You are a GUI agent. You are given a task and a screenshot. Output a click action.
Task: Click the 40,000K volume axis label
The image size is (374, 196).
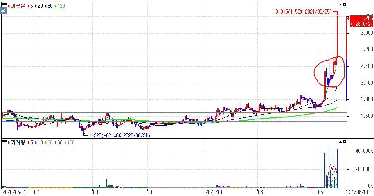tap(364, 151)
